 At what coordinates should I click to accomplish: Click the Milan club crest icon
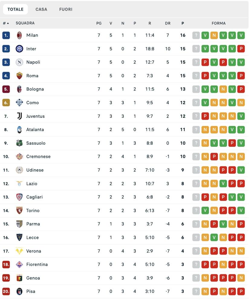click(19, 35)
